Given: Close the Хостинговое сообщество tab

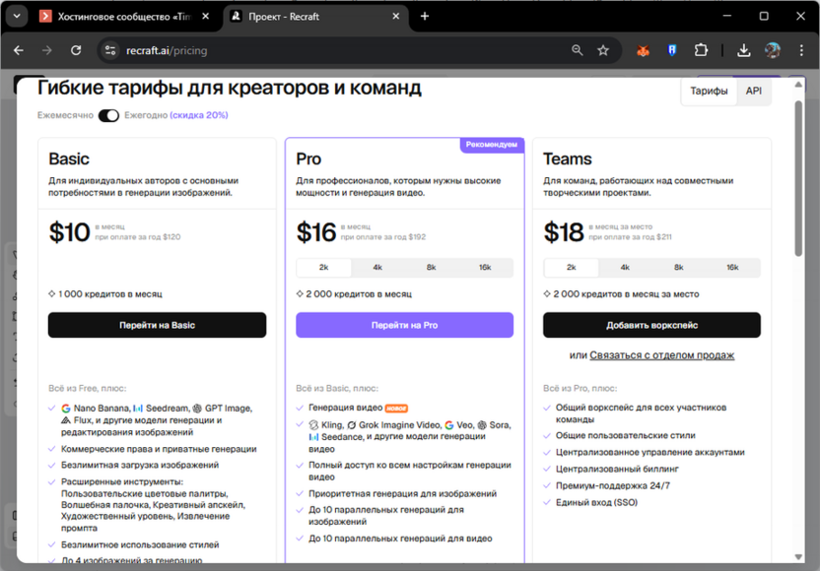Looking at the screenshot, I should [206, 17].
